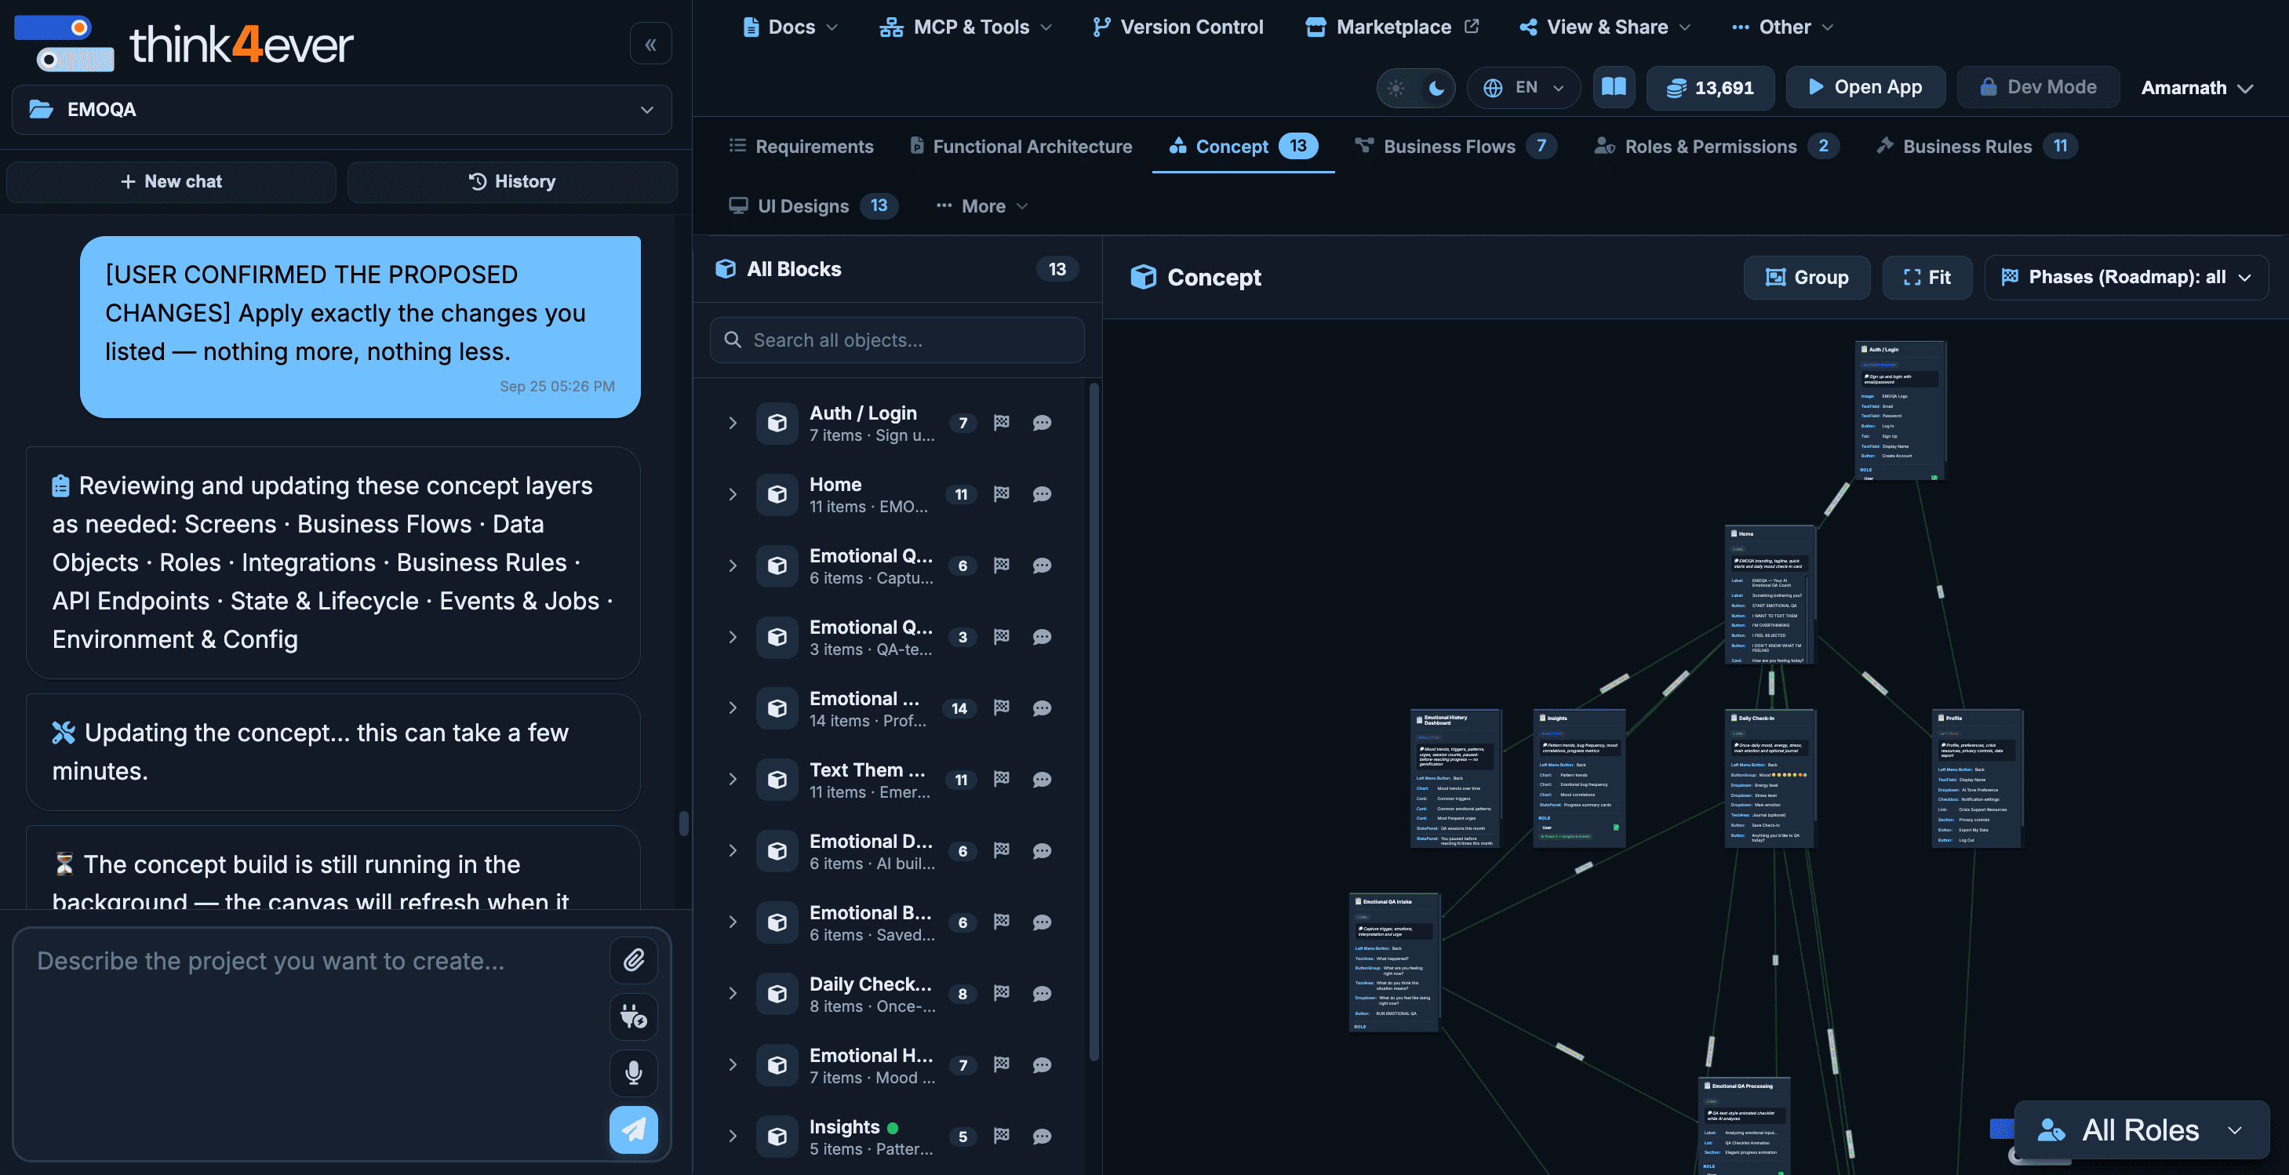Open the phase flag icon for Home block
The image size is (2289, 1175).
click(x=1002, y=494)
